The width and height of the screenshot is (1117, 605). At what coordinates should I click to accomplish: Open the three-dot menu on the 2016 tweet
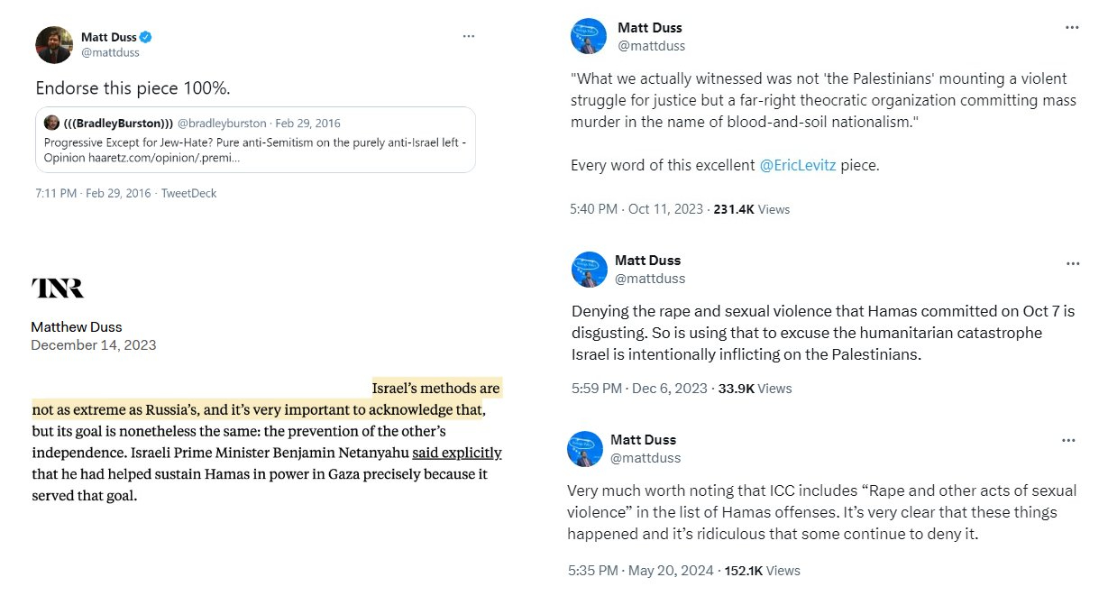pyautogui.click(x=468, y=36)
